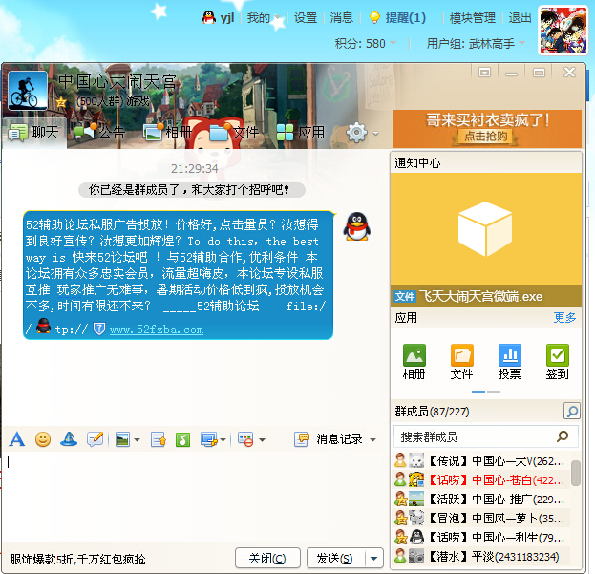The image size is (595, 574).
Task: Click the 发送(S) button
Action: pyautogui.click(x=335, y=558)
